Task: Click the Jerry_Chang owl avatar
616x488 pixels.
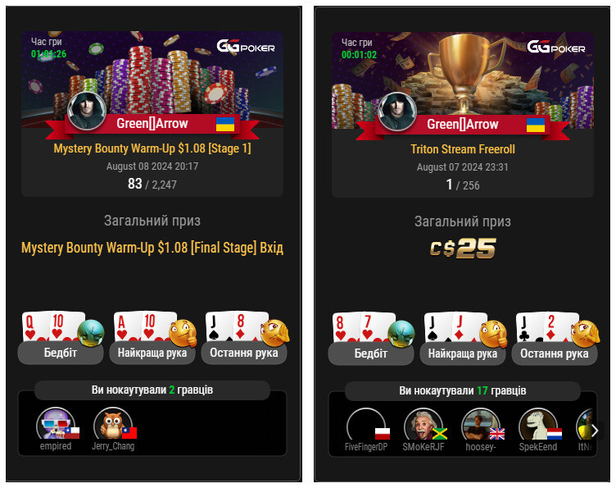Action: [113, 423]
